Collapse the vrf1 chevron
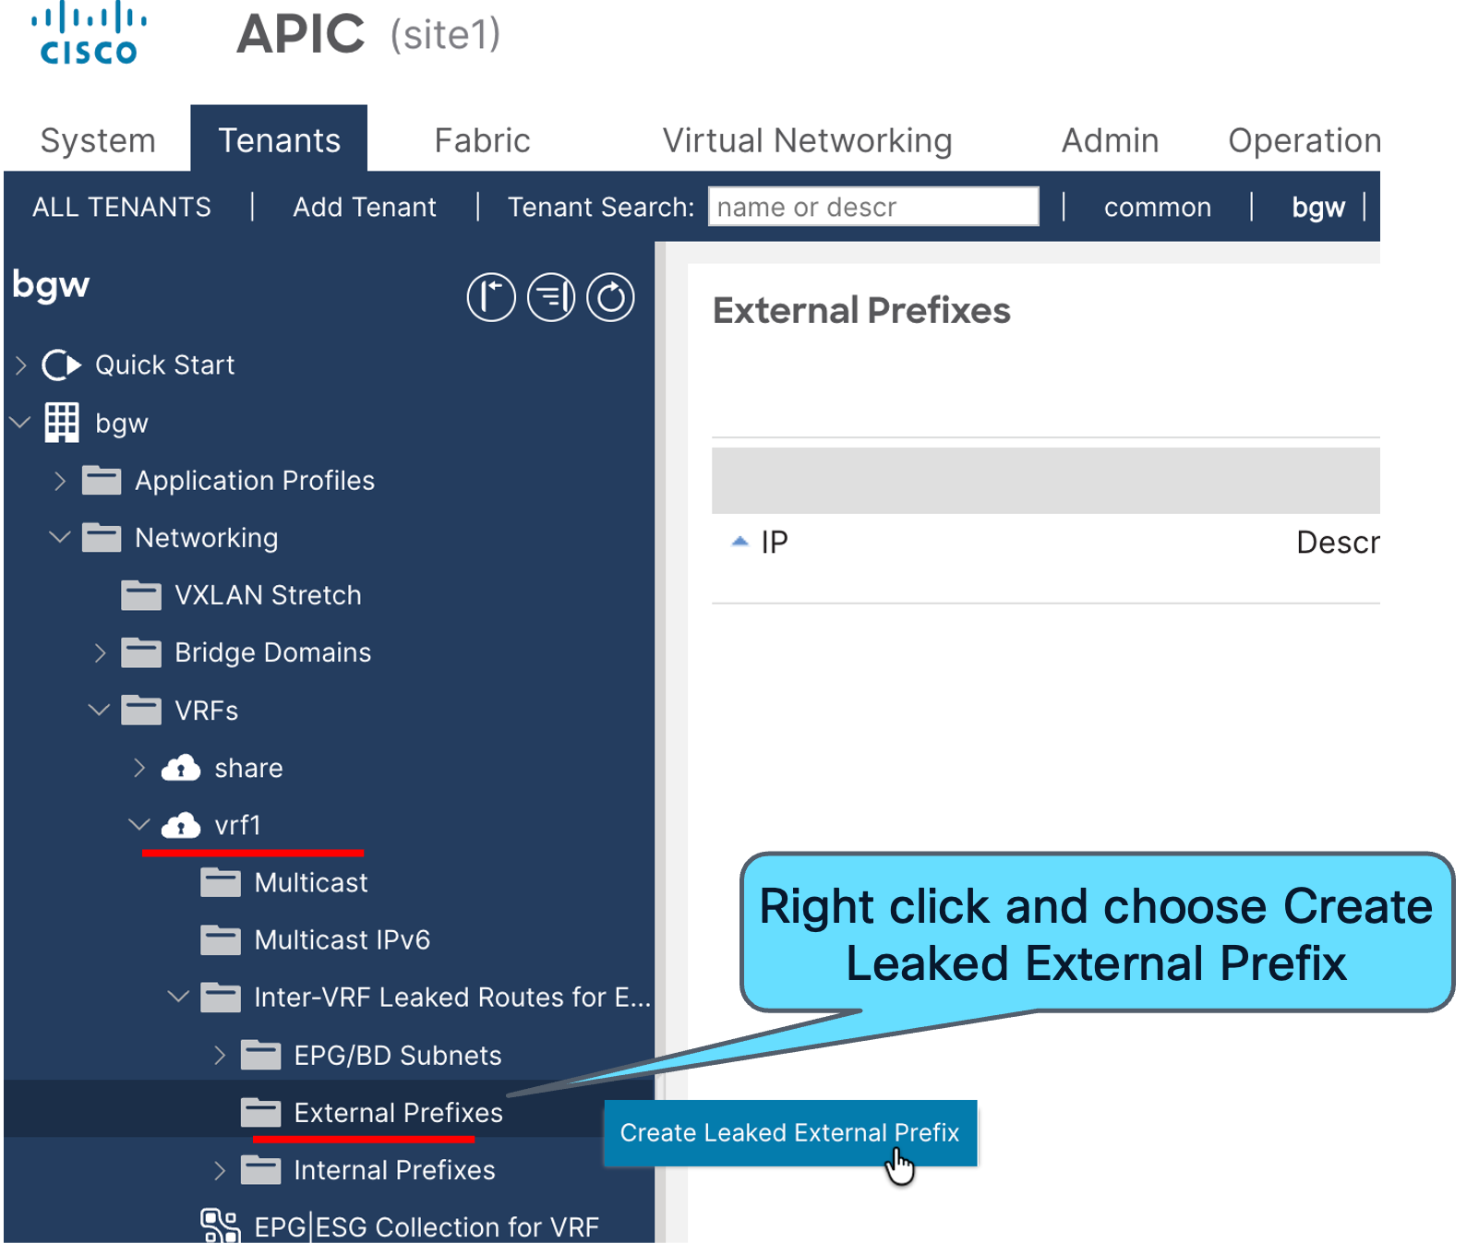This screenshot has height=1255, width=1479. [138, 824]
